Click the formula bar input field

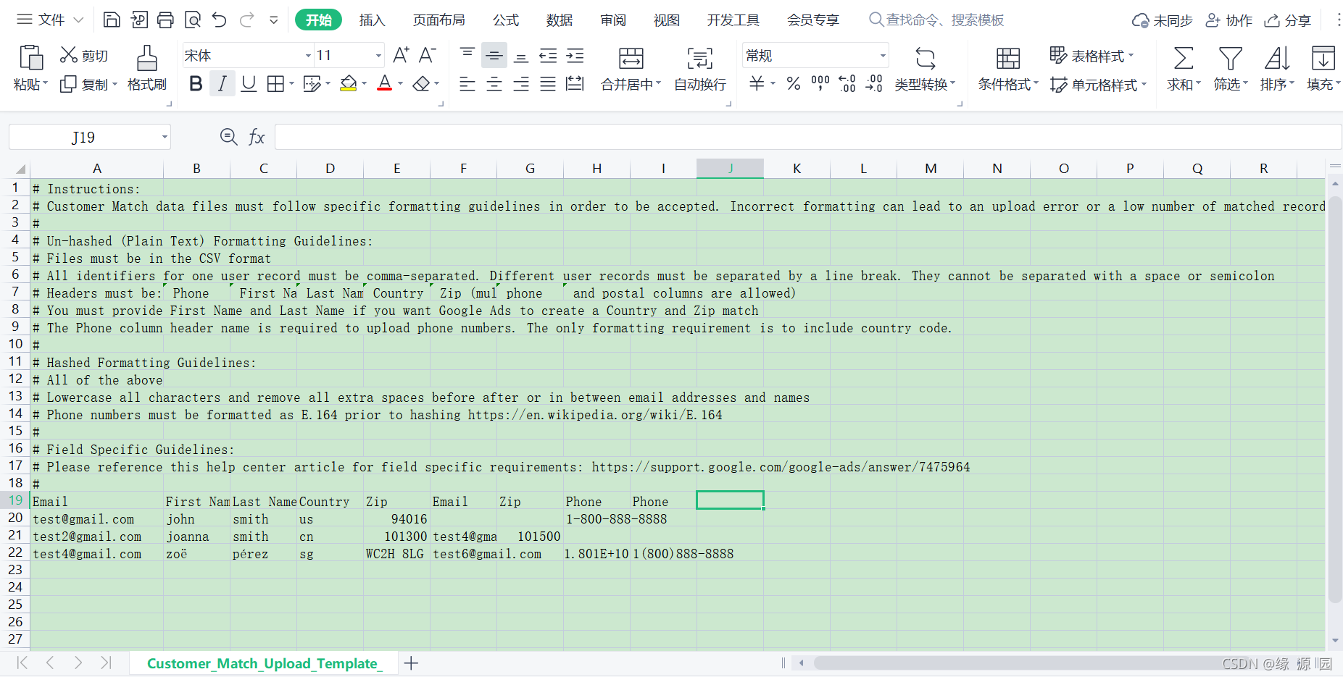[808, 137]
